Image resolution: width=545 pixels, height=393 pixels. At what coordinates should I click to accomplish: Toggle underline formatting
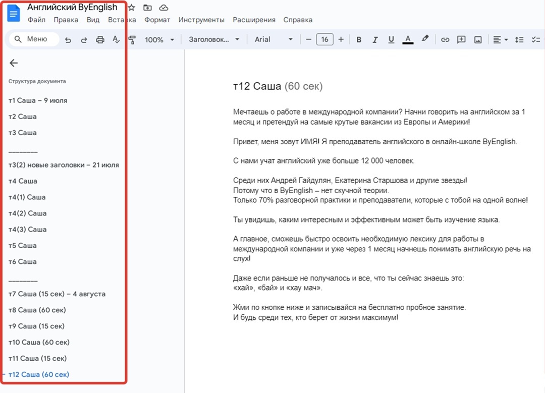pos(391,40)
